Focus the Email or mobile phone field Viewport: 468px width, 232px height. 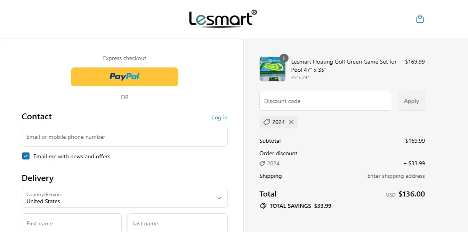pos(125,137)
